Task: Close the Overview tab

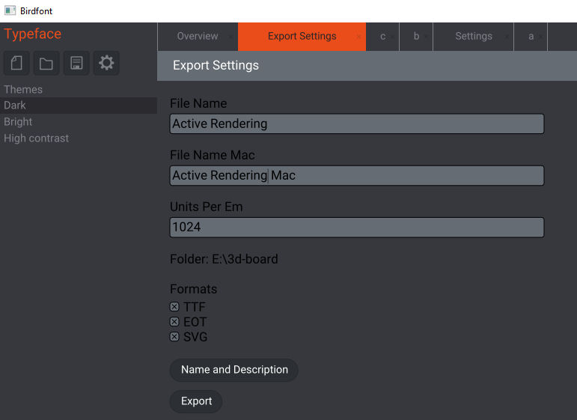Action: [230, 37]
